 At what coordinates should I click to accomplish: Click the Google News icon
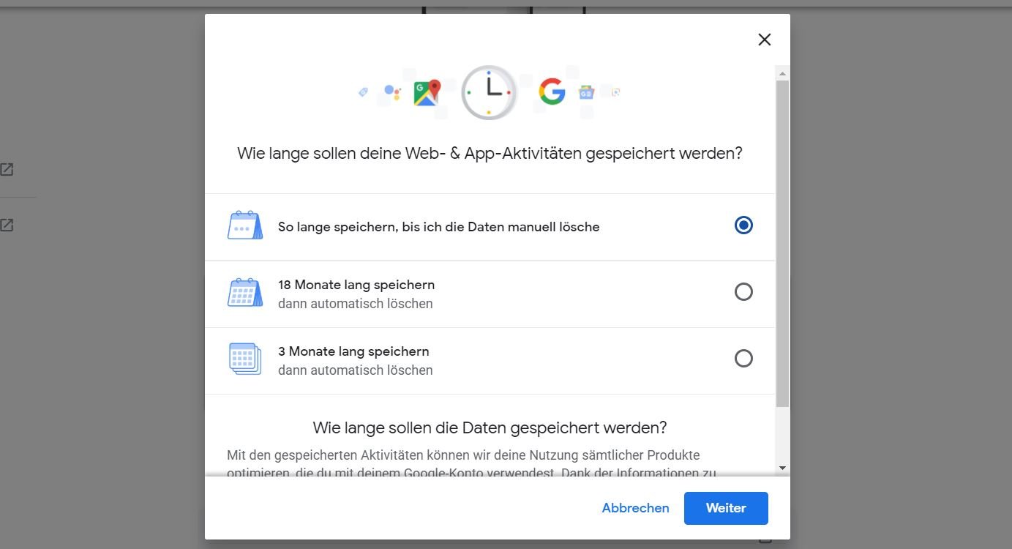pyautogui.click(x=587, y=93)
